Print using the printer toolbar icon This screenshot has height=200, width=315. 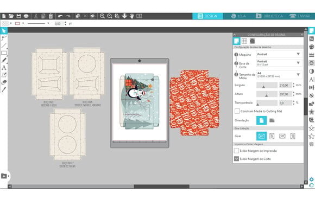[26, 16]
